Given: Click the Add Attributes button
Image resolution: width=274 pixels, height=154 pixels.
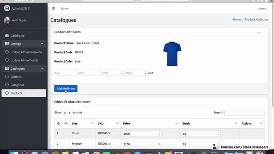Looking at the screenshot, I should click(66, 89).
